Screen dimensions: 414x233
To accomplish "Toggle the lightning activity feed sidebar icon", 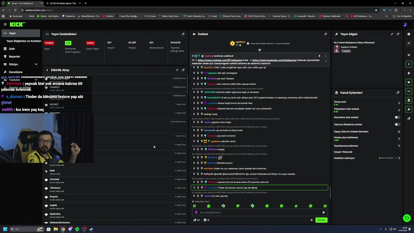I will click(409, 64).
